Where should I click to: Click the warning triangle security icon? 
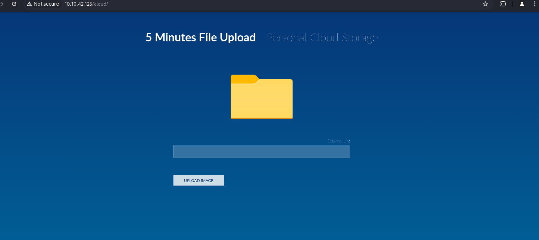[x=29, y=4]
